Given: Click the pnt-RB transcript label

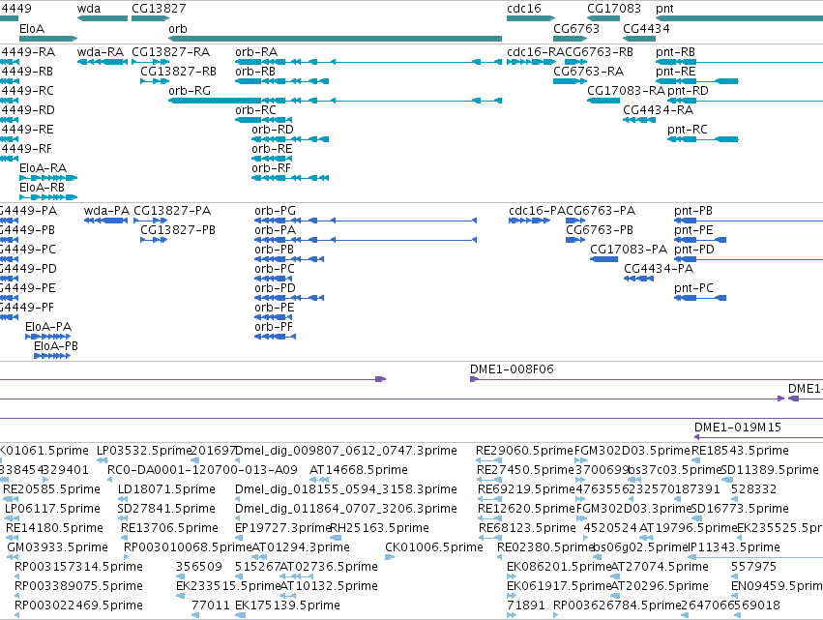Looking at the screenshot, I should (675, 52).
